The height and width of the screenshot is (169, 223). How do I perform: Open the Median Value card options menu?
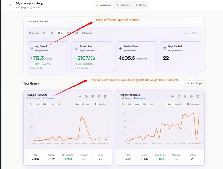(151, 48)
